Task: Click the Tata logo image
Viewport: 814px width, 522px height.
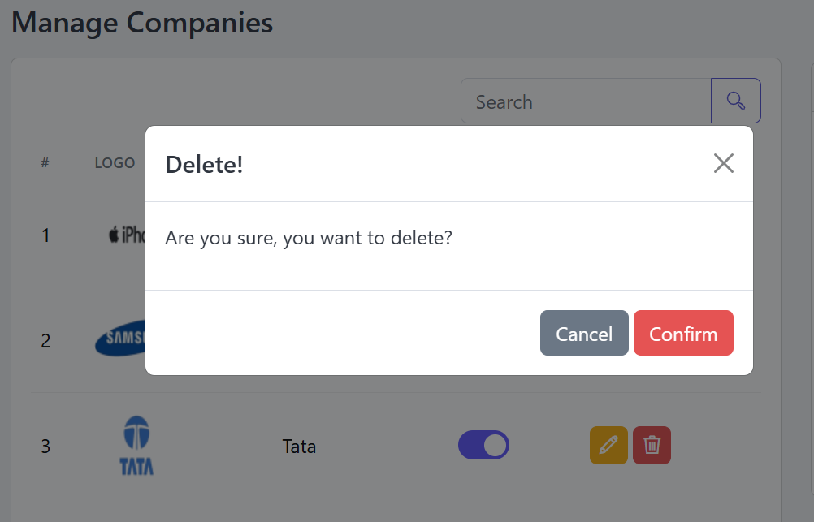Action: pyautogui.click(x=136, y=445)
